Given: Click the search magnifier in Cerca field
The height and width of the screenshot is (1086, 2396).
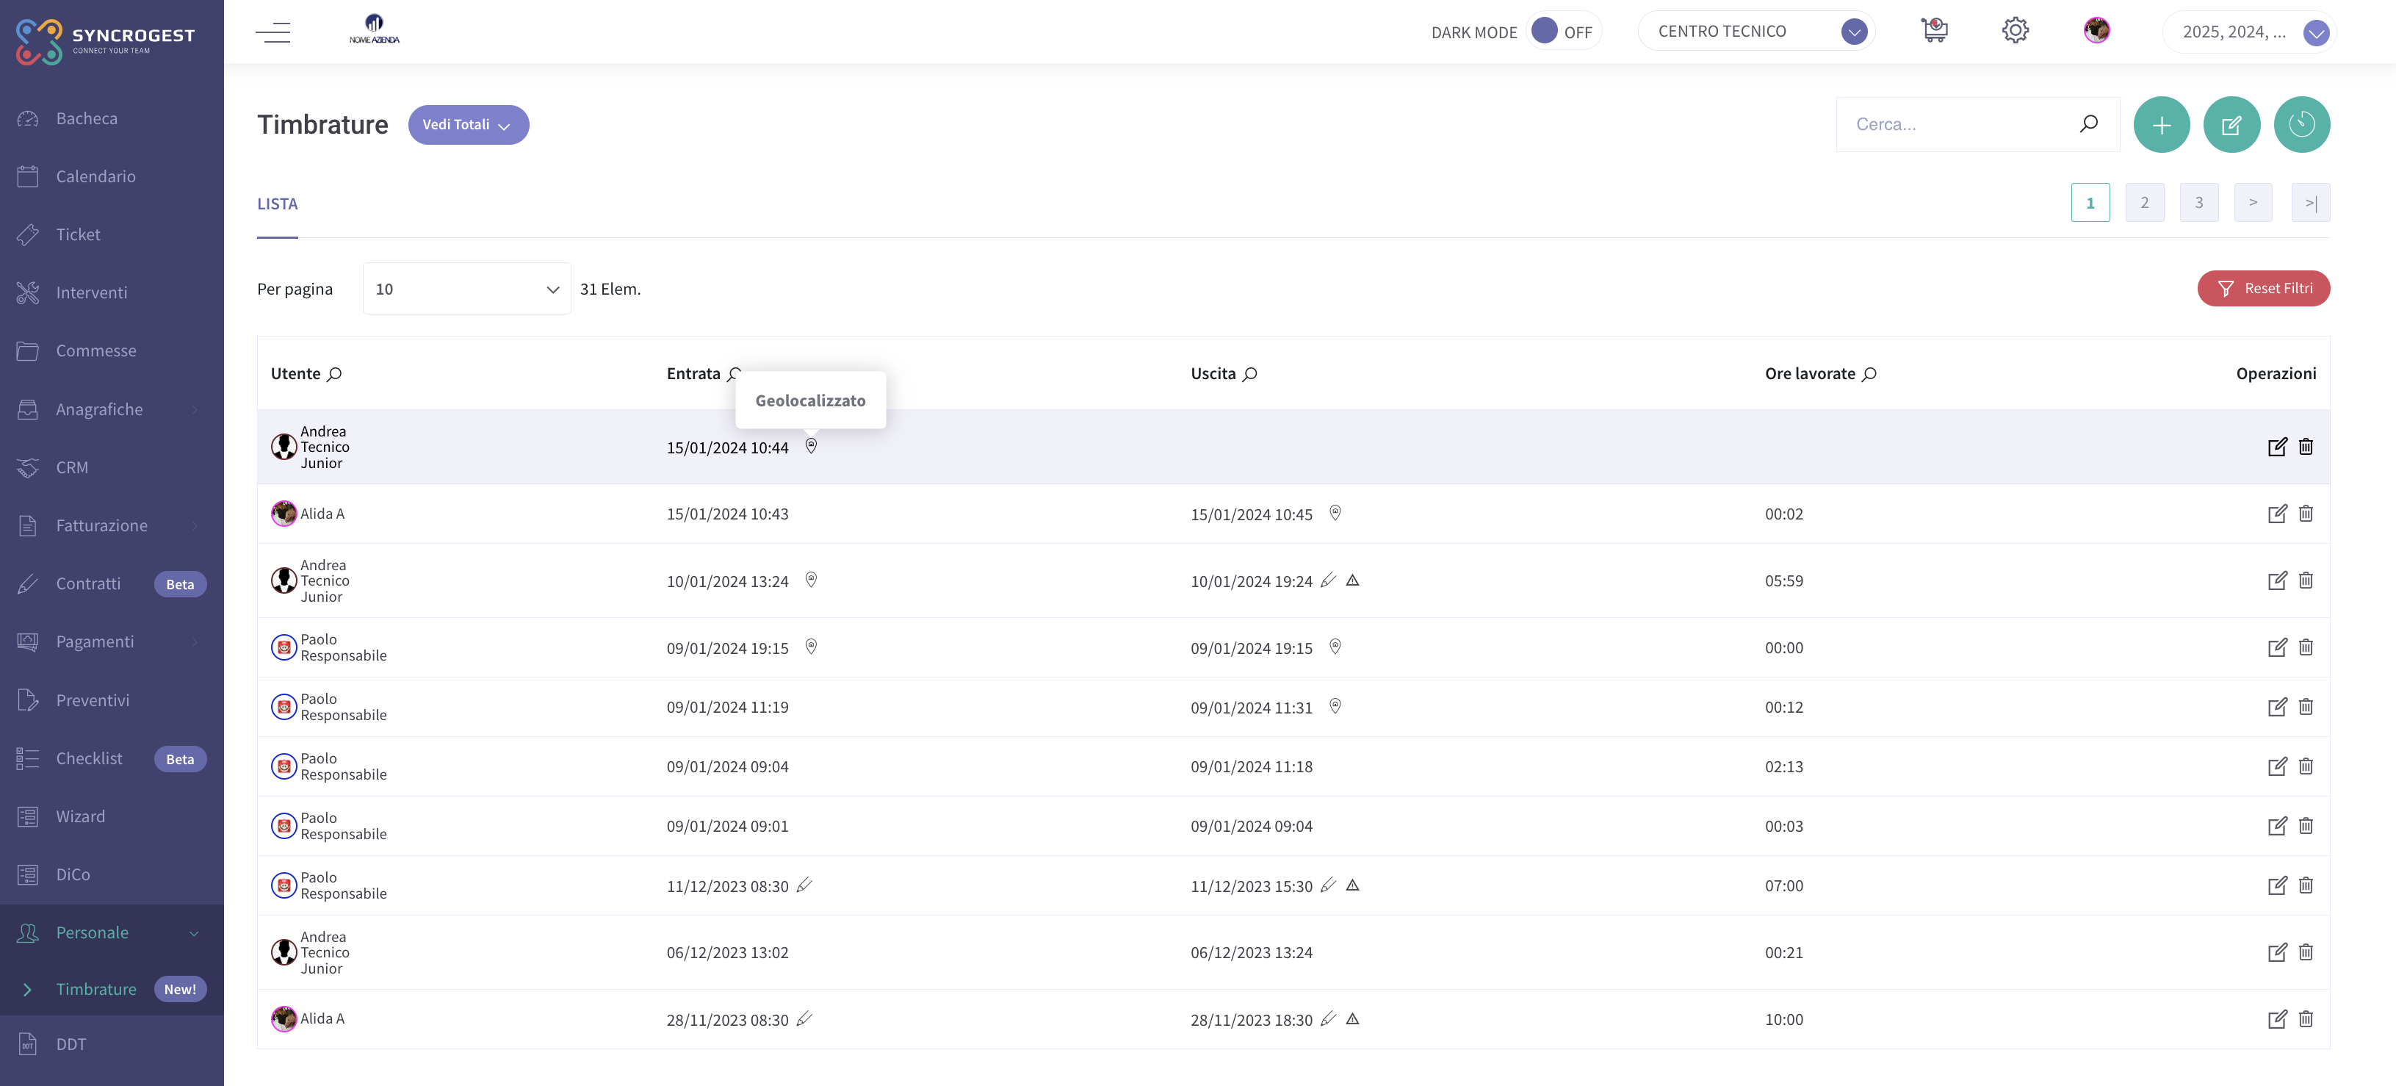Looking at the screenshot, I should [2089, 123].
